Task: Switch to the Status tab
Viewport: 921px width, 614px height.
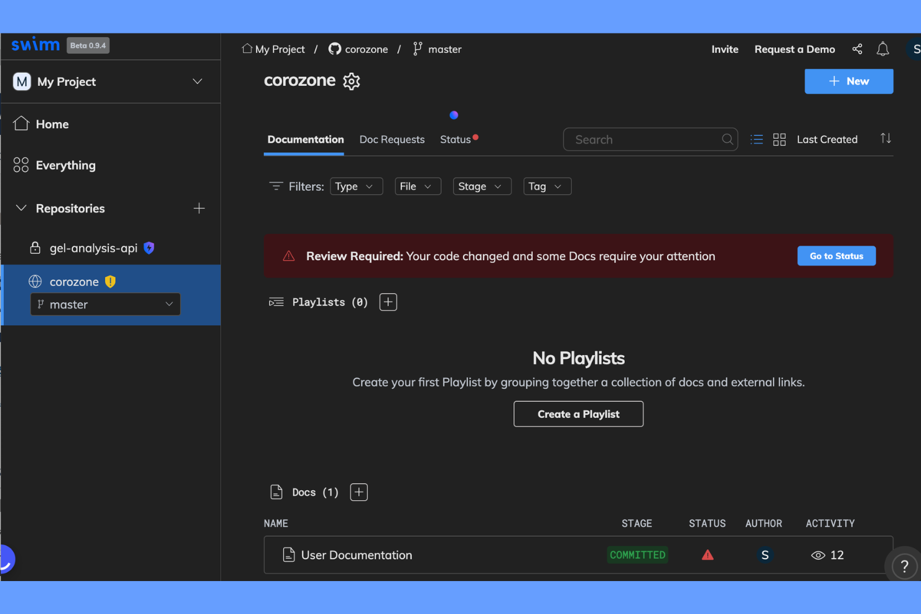Action: [456, 139]
